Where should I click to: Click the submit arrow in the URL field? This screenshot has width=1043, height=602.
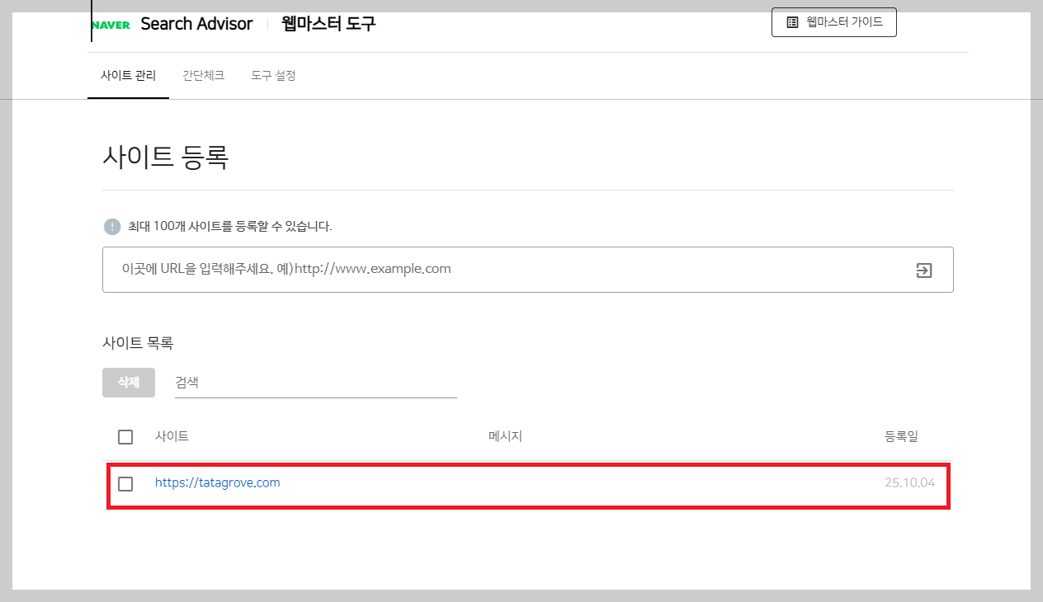924,269
